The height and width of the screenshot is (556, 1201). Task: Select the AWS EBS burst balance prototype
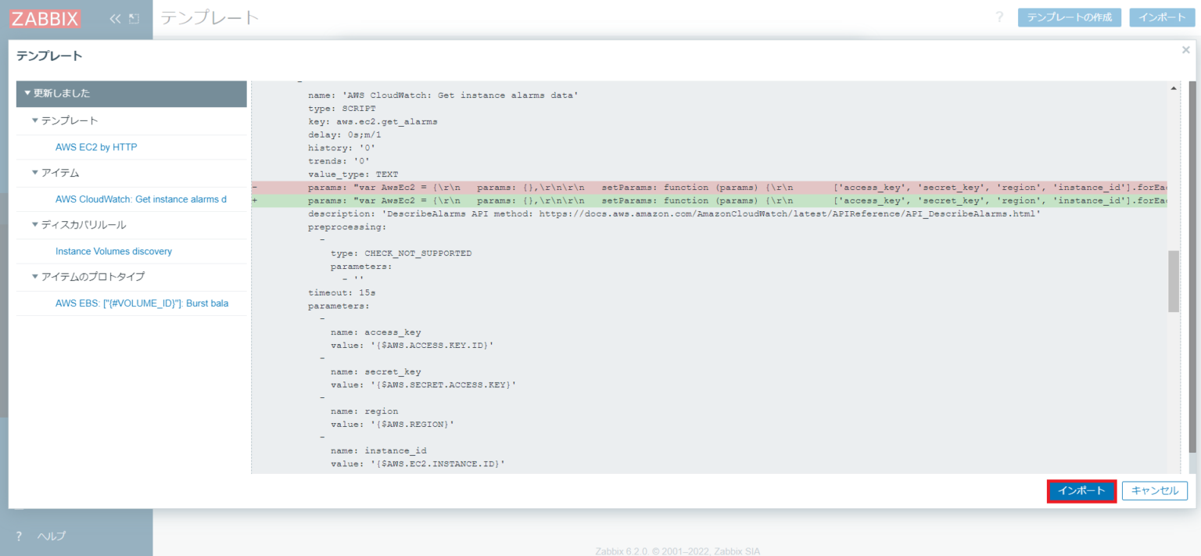click(140, 303)
